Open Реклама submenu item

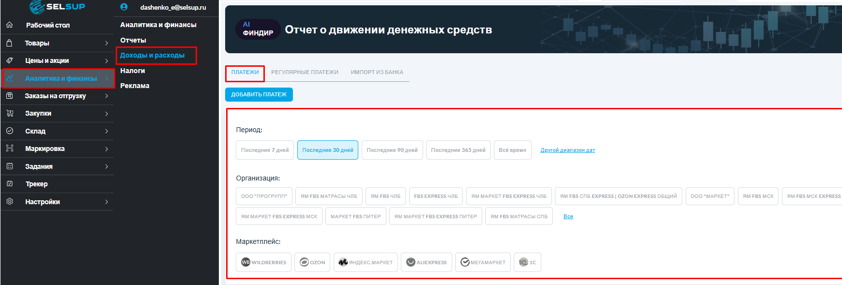tap(135, 86)
